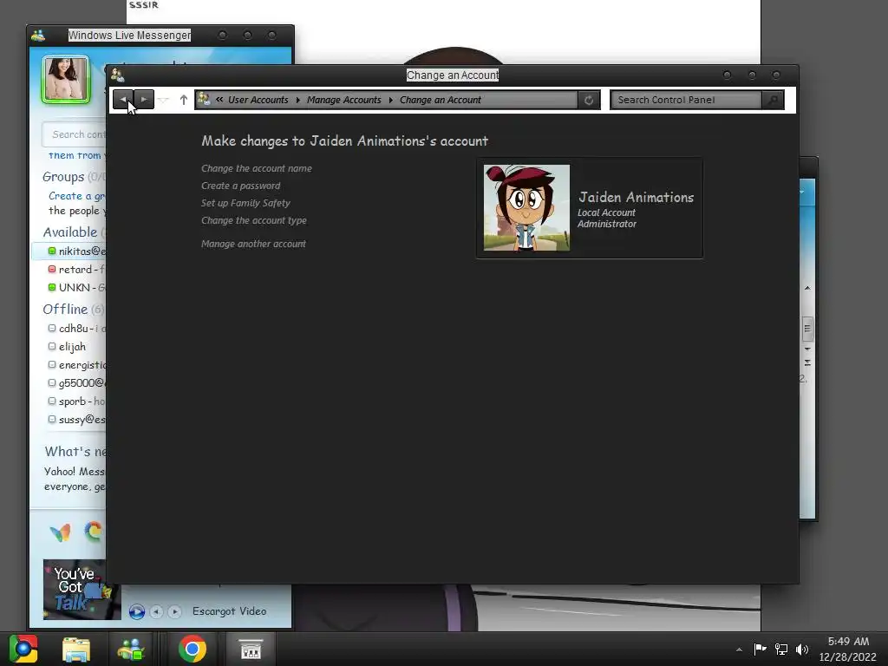Click the volume speaker tray icon

(802, 649)
